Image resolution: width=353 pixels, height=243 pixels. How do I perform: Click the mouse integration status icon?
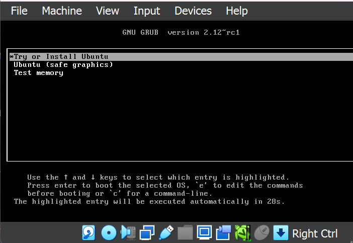(x=261, y=232)
